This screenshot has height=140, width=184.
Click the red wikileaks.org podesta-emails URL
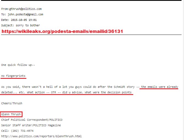(x=62, y=31)
